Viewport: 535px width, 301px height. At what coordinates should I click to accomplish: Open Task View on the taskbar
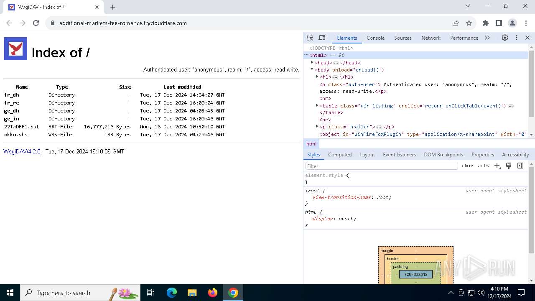150,293
